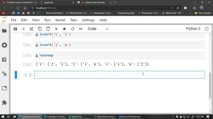
Task: Save the notebook with the disk icon
Action: 15,29
